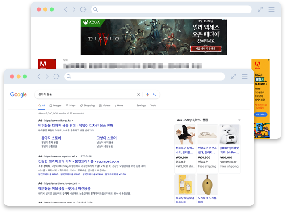
Task: Click rear window address bar field
Action: (x=172, y=9)
